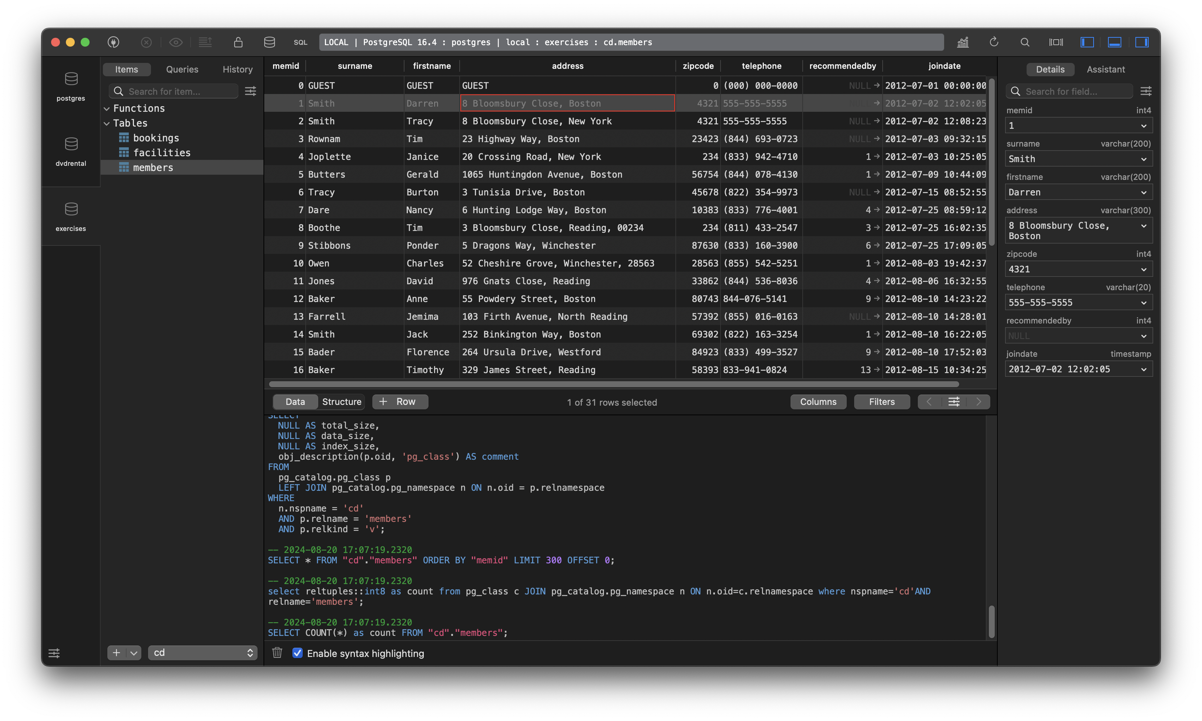This screenshot has height=721, width=1202.
Task: Click the lock icon in toolbar
Action: (238, 42)
